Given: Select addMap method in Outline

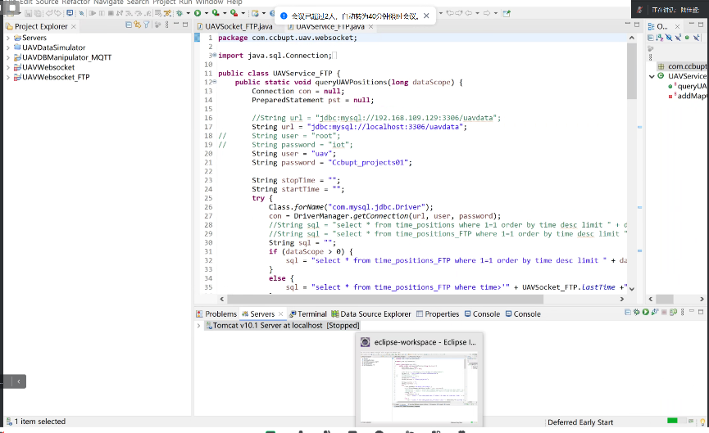Looking at the screenshot, I should [x=688, y=96].
